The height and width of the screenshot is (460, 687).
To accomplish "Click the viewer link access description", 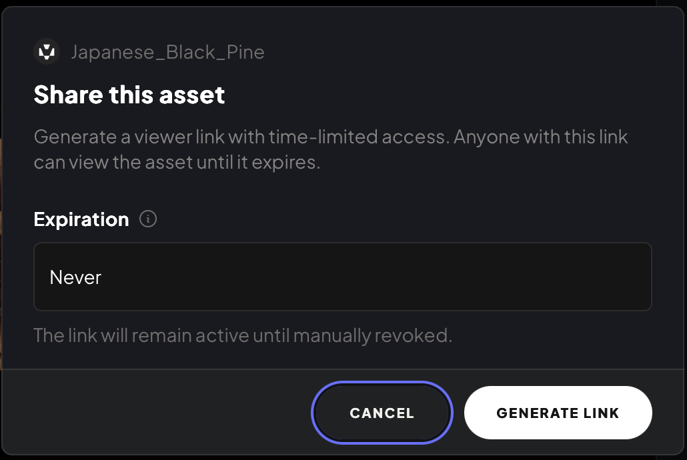I will click(331, 149).
